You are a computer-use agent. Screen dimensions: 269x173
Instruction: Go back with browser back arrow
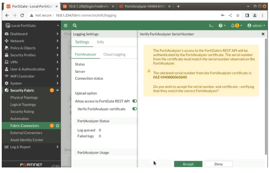tap(7, 15)
